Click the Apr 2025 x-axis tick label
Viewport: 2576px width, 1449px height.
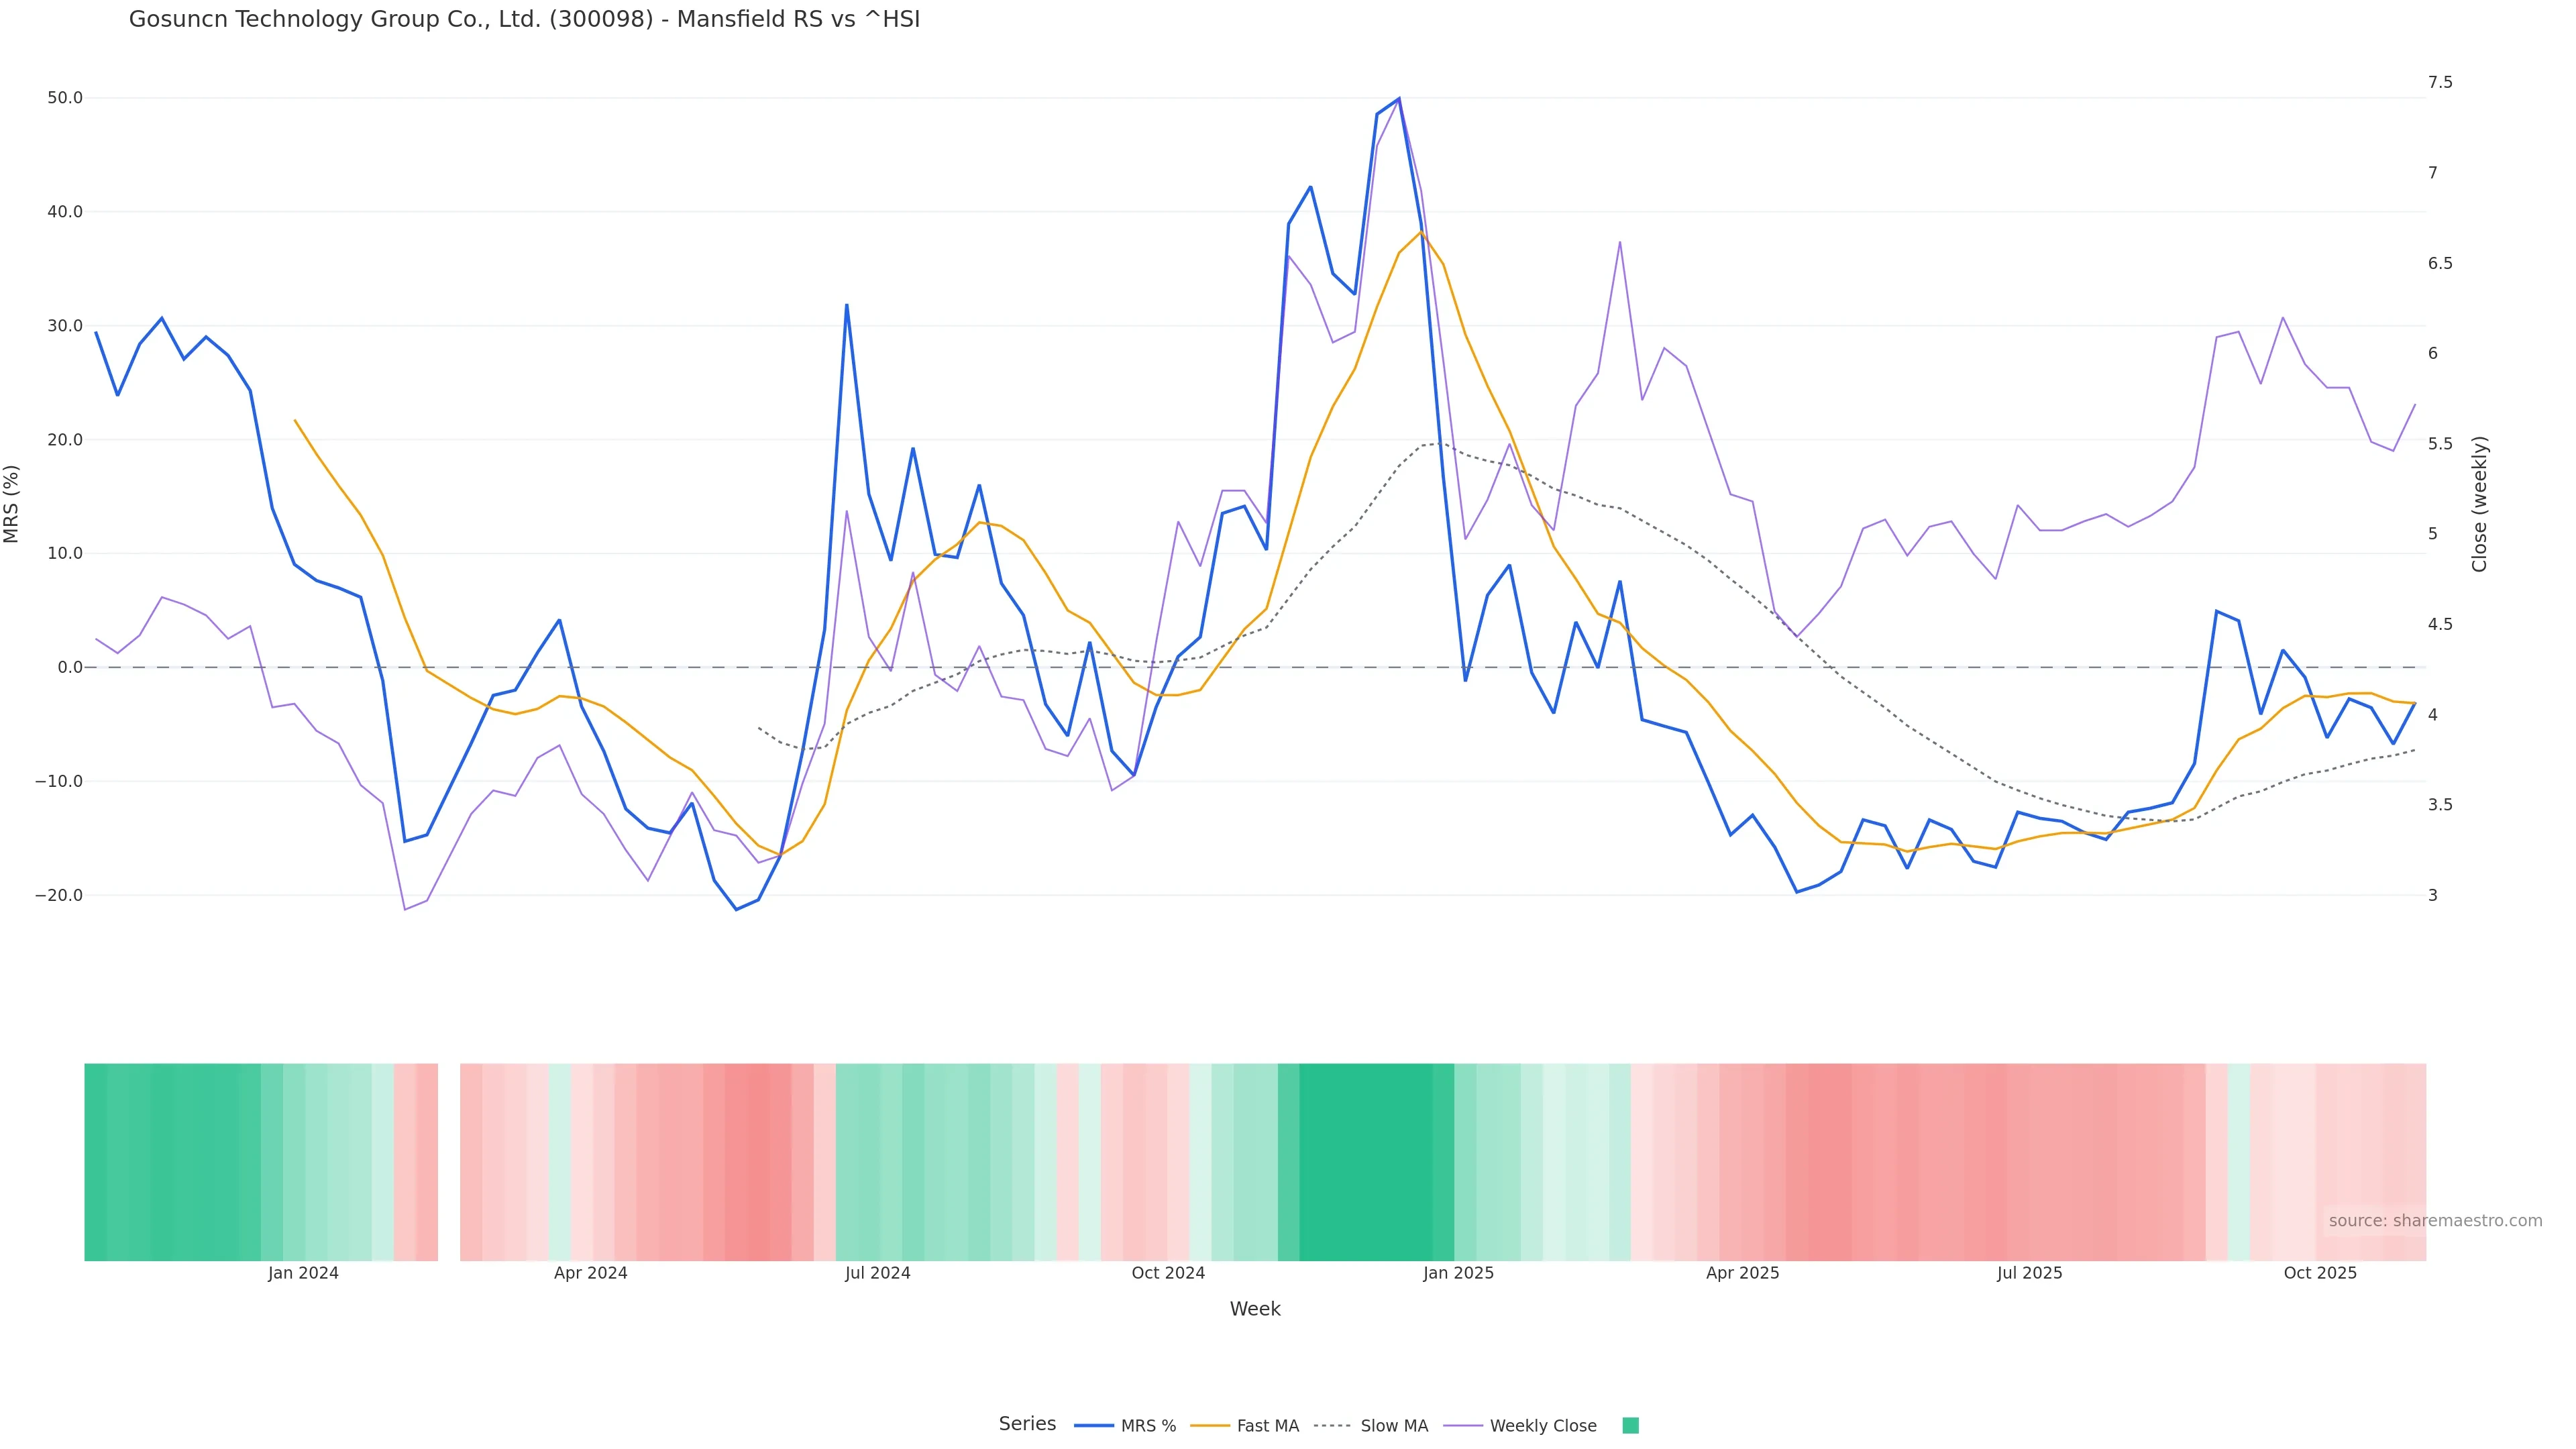point(1742,1274)
